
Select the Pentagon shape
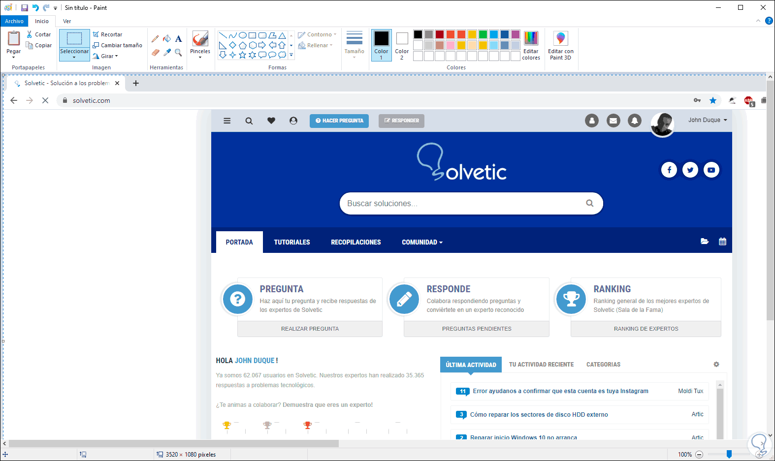click(243, 45)
